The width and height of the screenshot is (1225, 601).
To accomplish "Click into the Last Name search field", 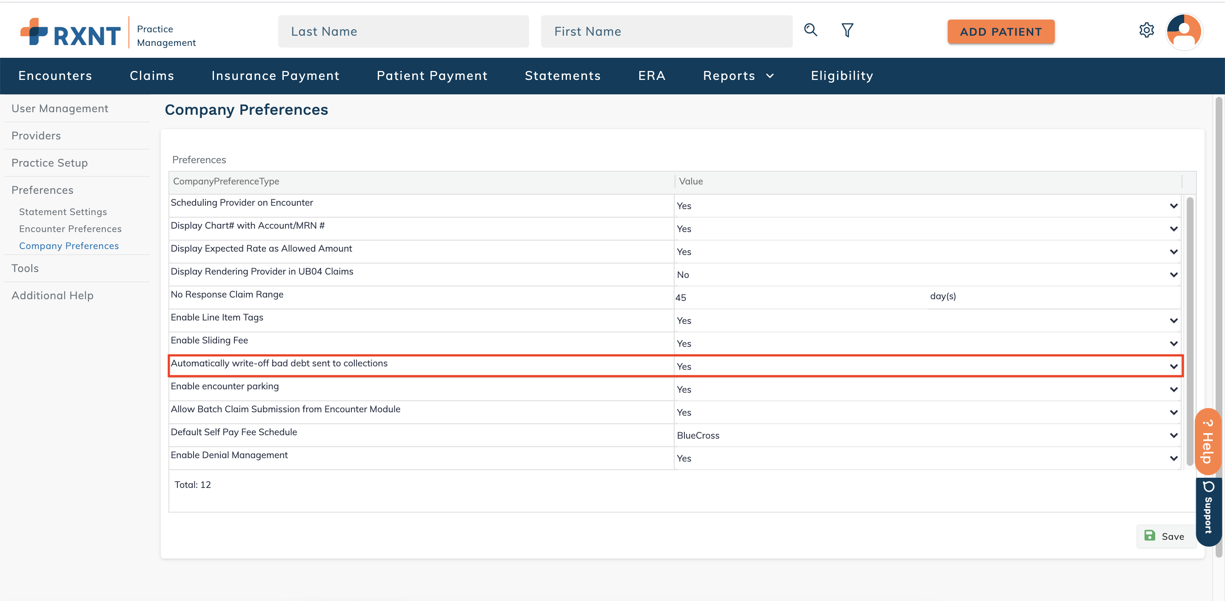I will coord(403,31).
